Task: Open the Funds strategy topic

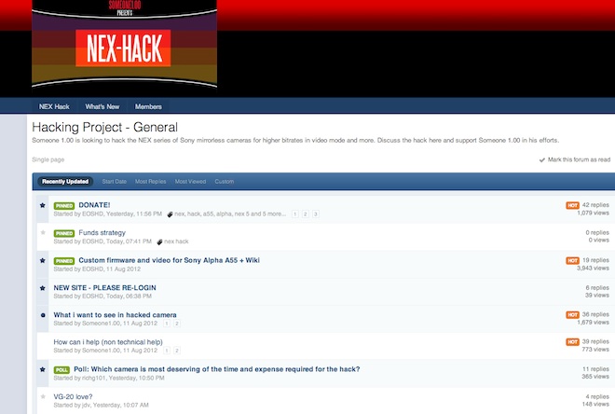Action: [102, 233]
